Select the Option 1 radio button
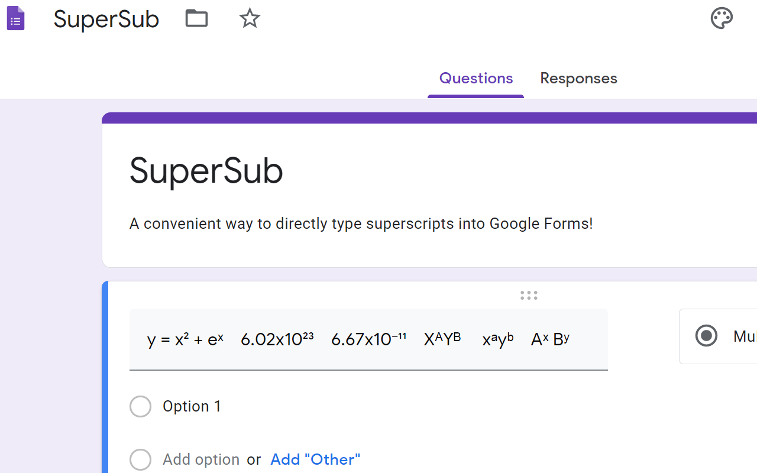Viewport: 757px width, 473px height. coord(140,406)
